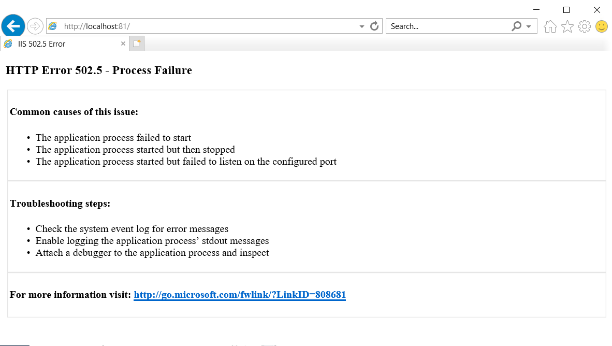
Task: Maximize the browser window
Action: click(x=566, y=9)
